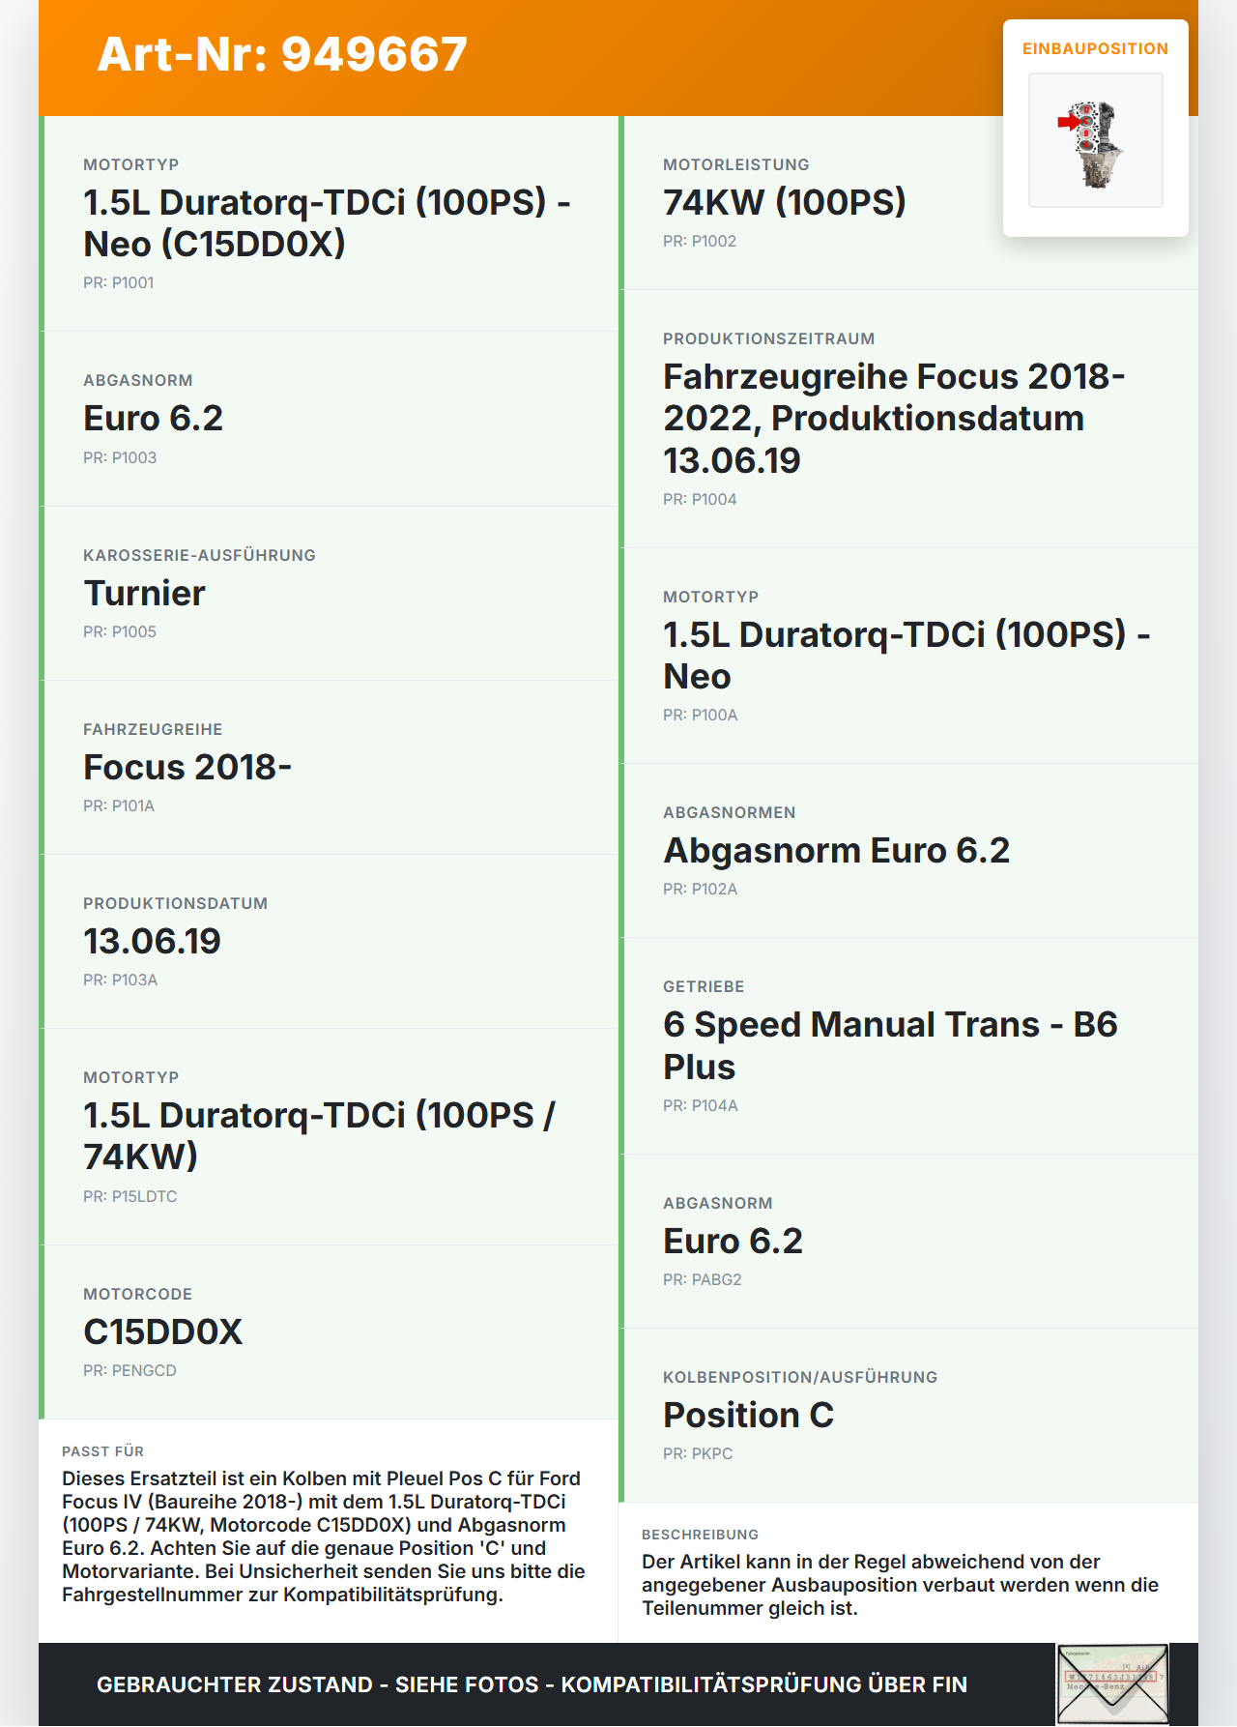The image size is (1237, 1727).
Task: Click the Abgasnorm Euro 6.2 text
Action: (836, 850)
